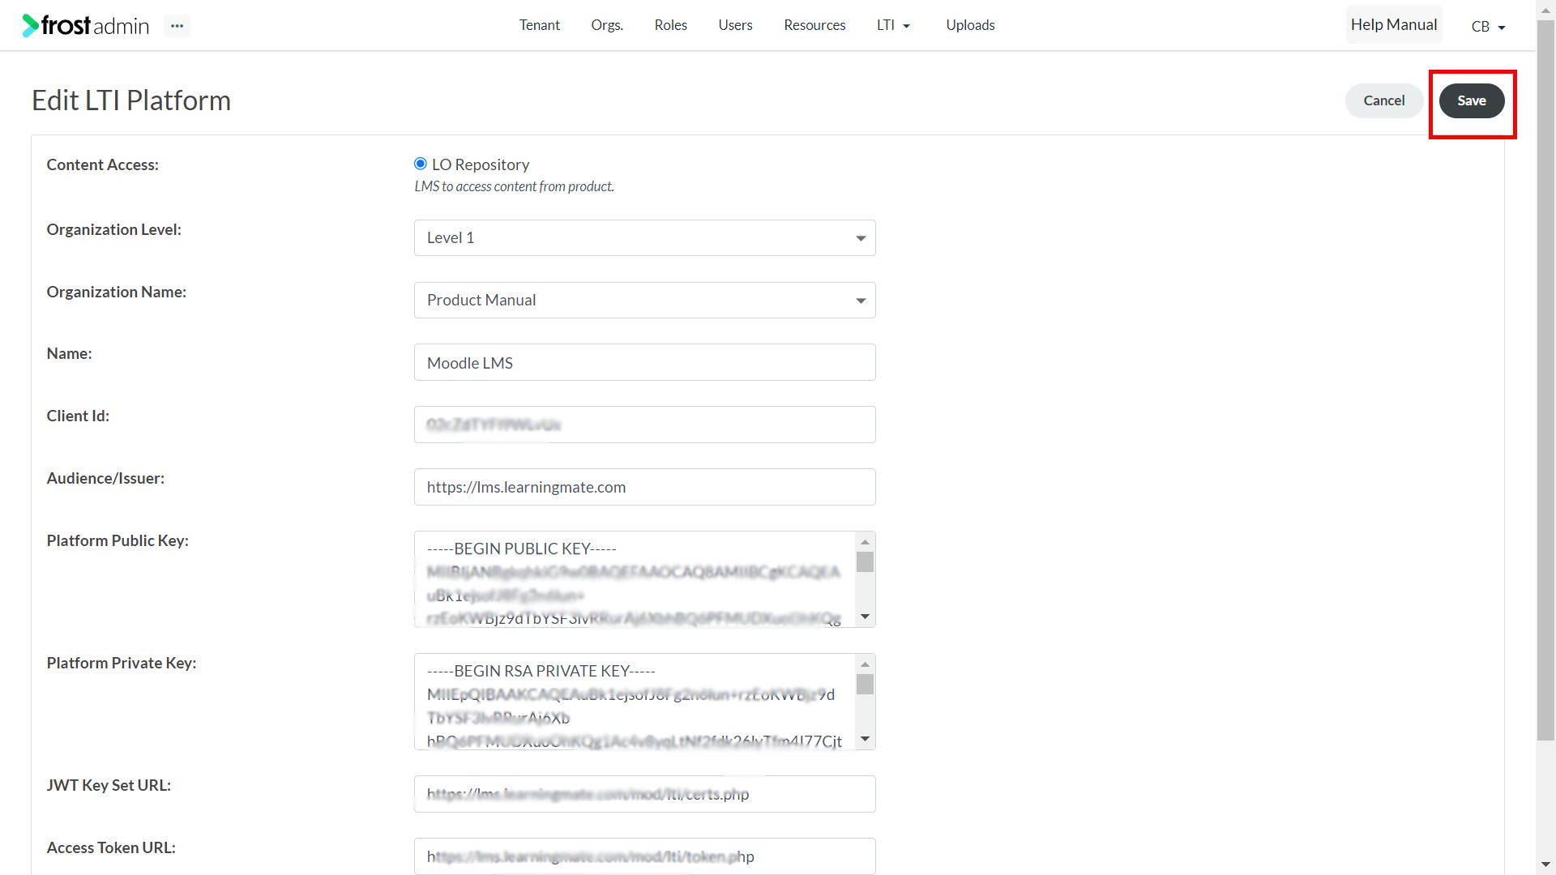Open the ellipsis menu beside frost admin logo
The width and height of the screenshot is (1556, 875).
tap(177, 26)
